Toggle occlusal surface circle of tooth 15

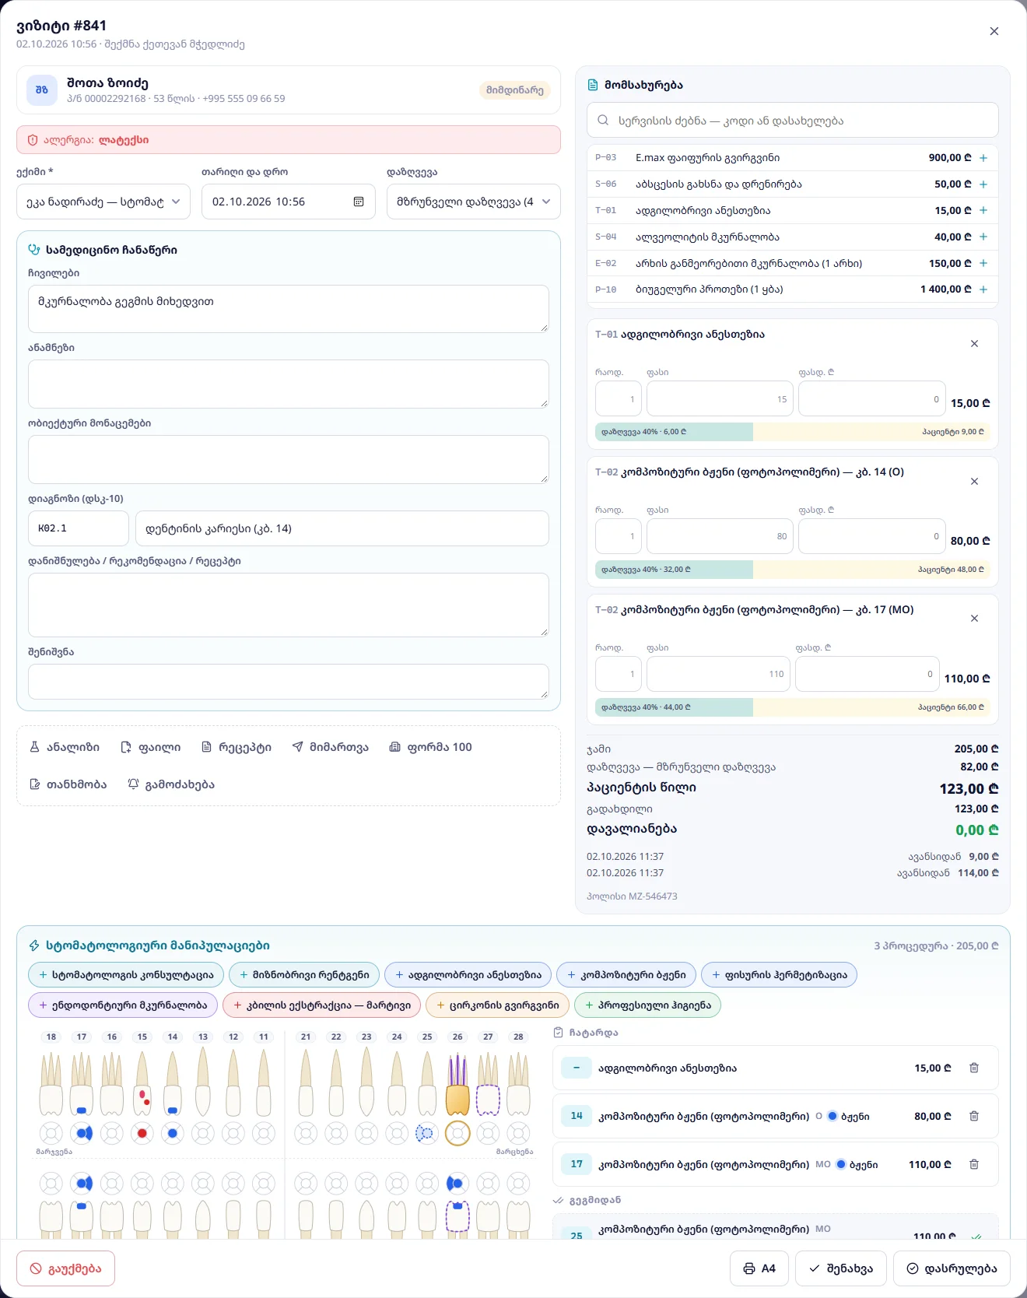point(142,1133)
